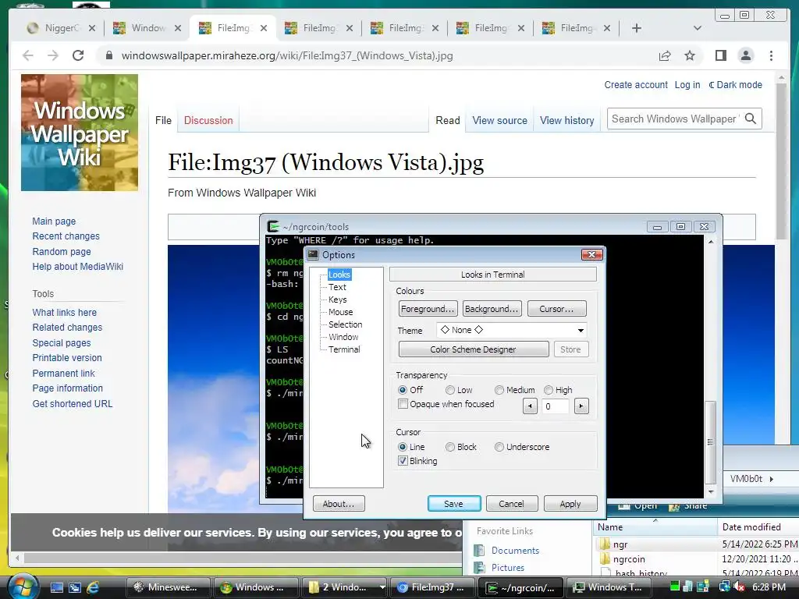Apply the terminal options

point(570,504)
